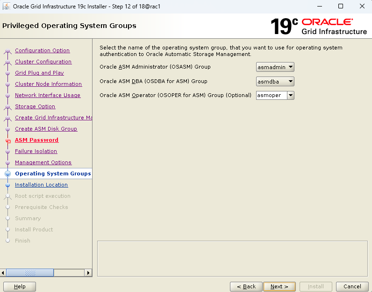Click the sidebar scrollbar right arrow
The width and height of the screenshot is (372, 292).
tap(88, 273)
